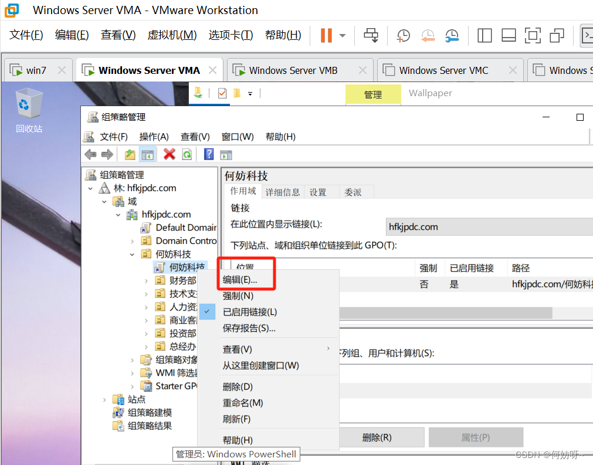Click the horizontal scrollbar of links list
The width and height of the screenshot is (593, 465).
coord(446,313)
